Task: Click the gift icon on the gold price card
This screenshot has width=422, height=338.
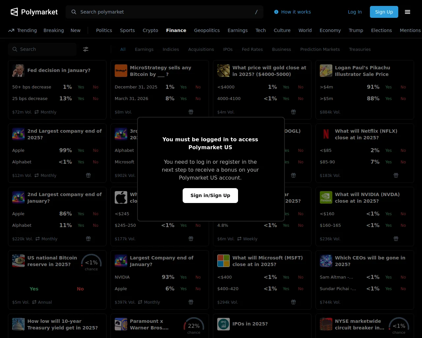Action: click(293, 112)
